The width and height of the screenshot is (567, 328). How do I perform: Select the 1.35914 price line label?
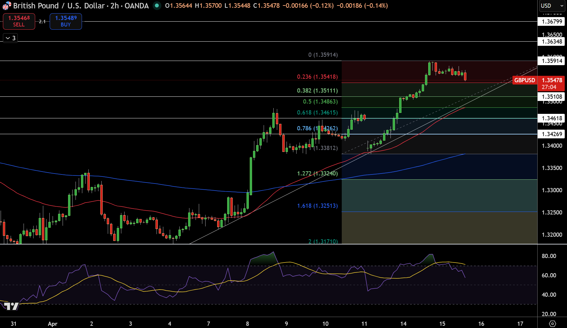(x=552, y=61)
